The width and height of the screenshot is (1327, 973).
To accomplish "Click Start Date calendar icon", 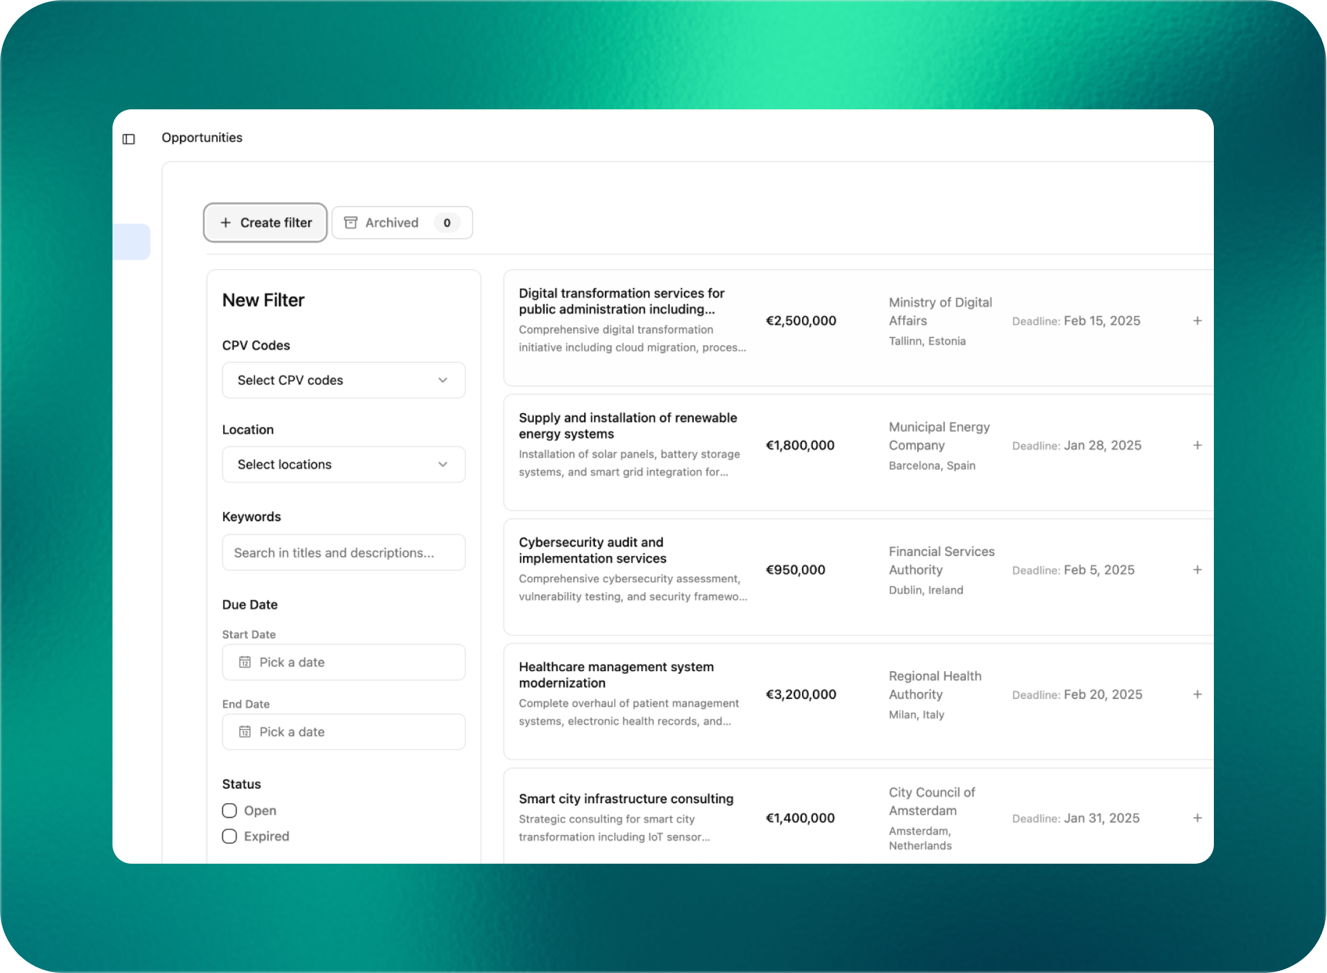I will click(245, 662).
